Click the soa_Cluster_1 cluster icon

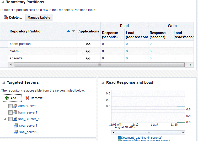tap(15, 119)
